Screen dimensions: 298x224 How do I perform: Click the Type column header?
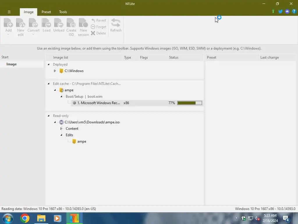(x=131, y=57)
